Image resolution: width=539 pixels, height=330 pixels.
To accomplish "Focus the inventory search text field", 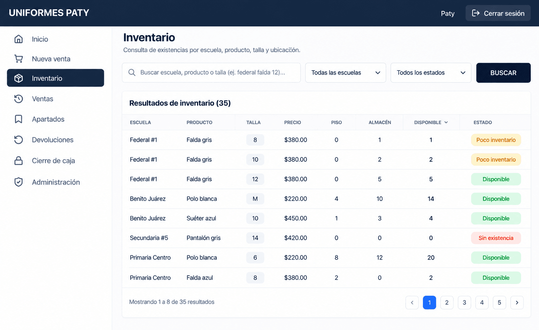I will point(211,73).
